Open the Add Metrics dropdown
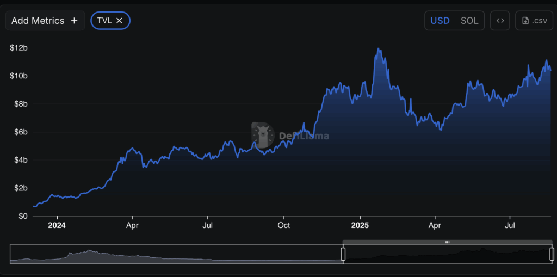557x277 pixels. click(x=45, y=21)
